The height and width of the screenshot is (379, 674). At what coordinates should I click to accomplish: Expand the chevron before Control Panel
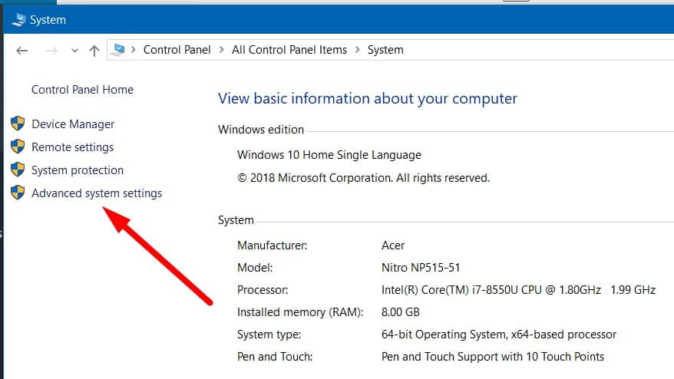[x=134, y=50]
